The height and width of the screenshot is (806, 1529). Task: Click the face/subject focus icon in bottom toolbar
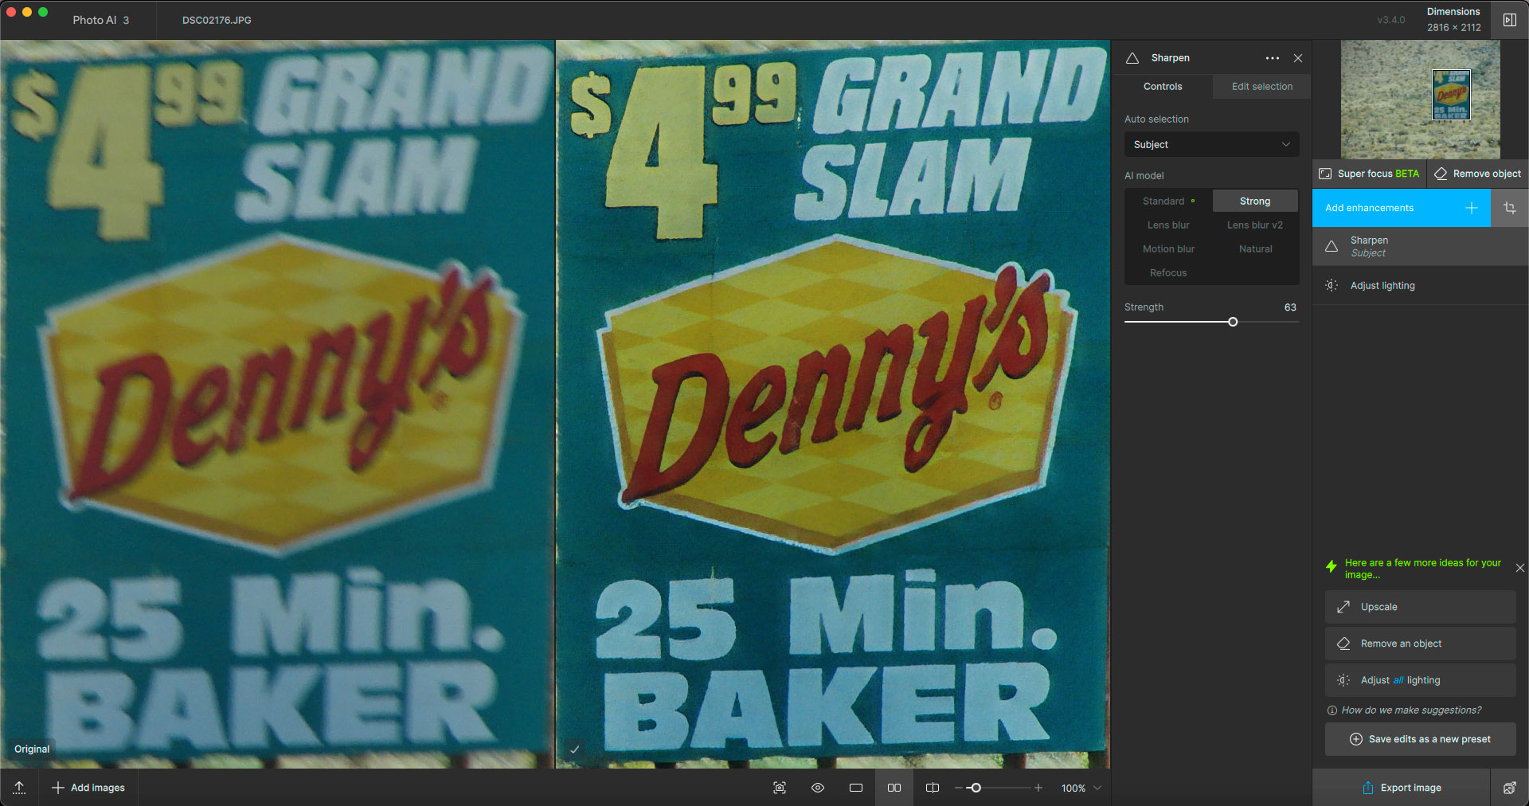point(780,788)
